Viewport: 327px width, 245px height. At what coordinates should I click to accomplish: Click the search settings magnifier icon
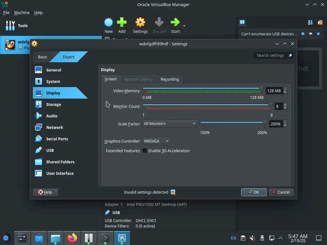[x=290, y=56]
